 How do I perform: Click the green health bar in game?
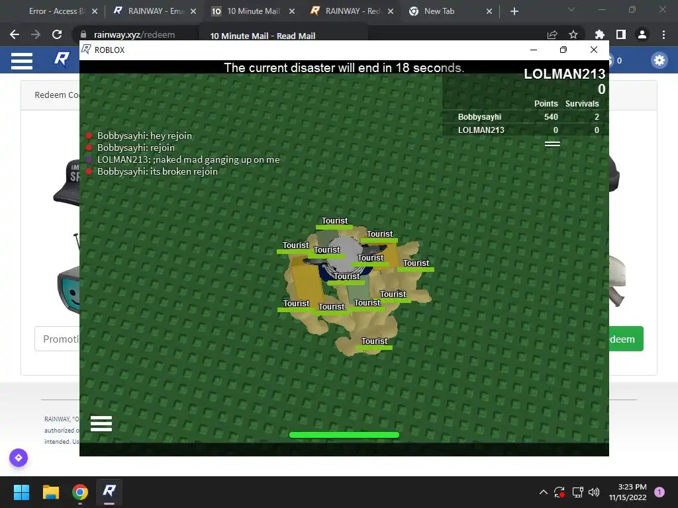pyautogui.click(x=344, y=435)
